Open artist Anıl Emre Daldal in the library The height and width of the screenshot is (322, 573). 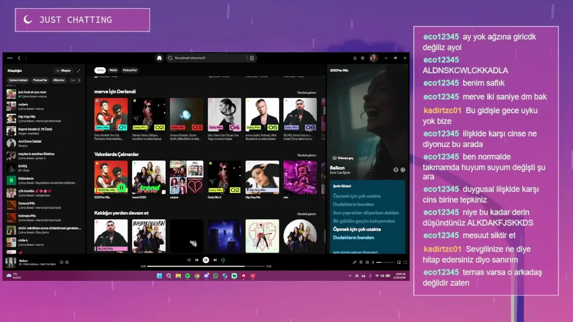tap(45, 143)
